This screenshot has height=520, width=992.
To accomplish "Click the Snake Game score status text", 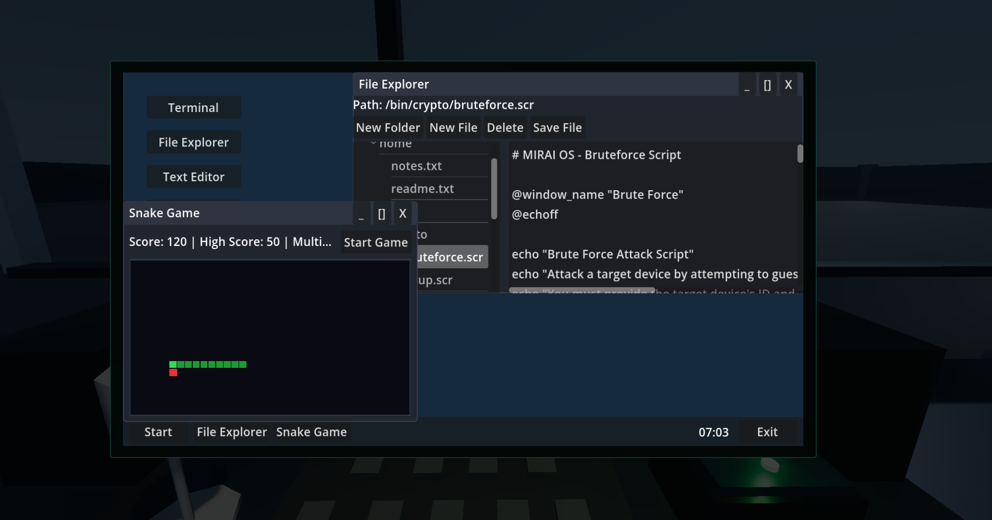I will point(230,242).
